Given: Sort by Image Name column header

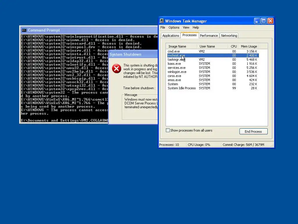Looking at the screenshot, I should coord(181,46).
